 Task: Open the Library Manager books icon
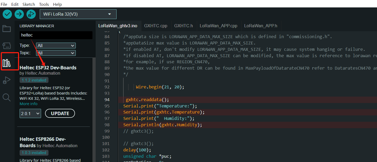(x=7, y=63)
